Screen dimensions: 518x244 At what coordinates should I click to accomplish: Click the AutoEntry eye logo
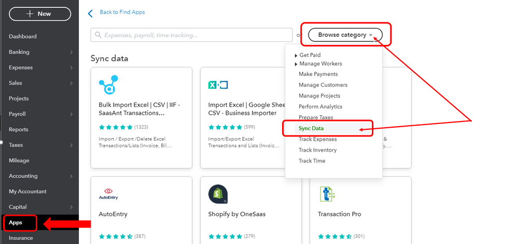(x=108, y=194)
